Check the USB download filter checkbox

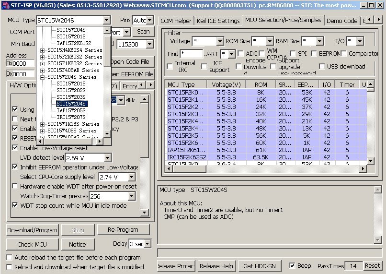coord(322,66)
